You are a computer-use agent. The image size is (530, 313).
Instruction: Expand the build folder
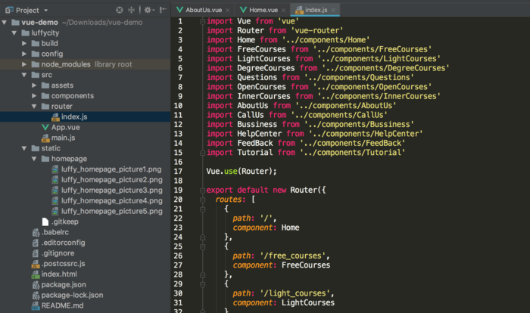[x=24, y=44]
